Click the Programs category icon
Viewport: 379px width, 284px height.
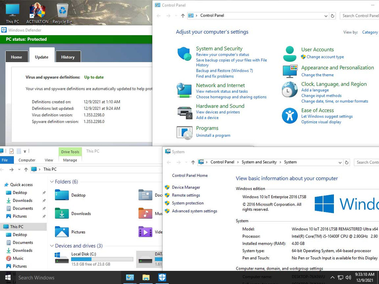(x=184, y=132)
